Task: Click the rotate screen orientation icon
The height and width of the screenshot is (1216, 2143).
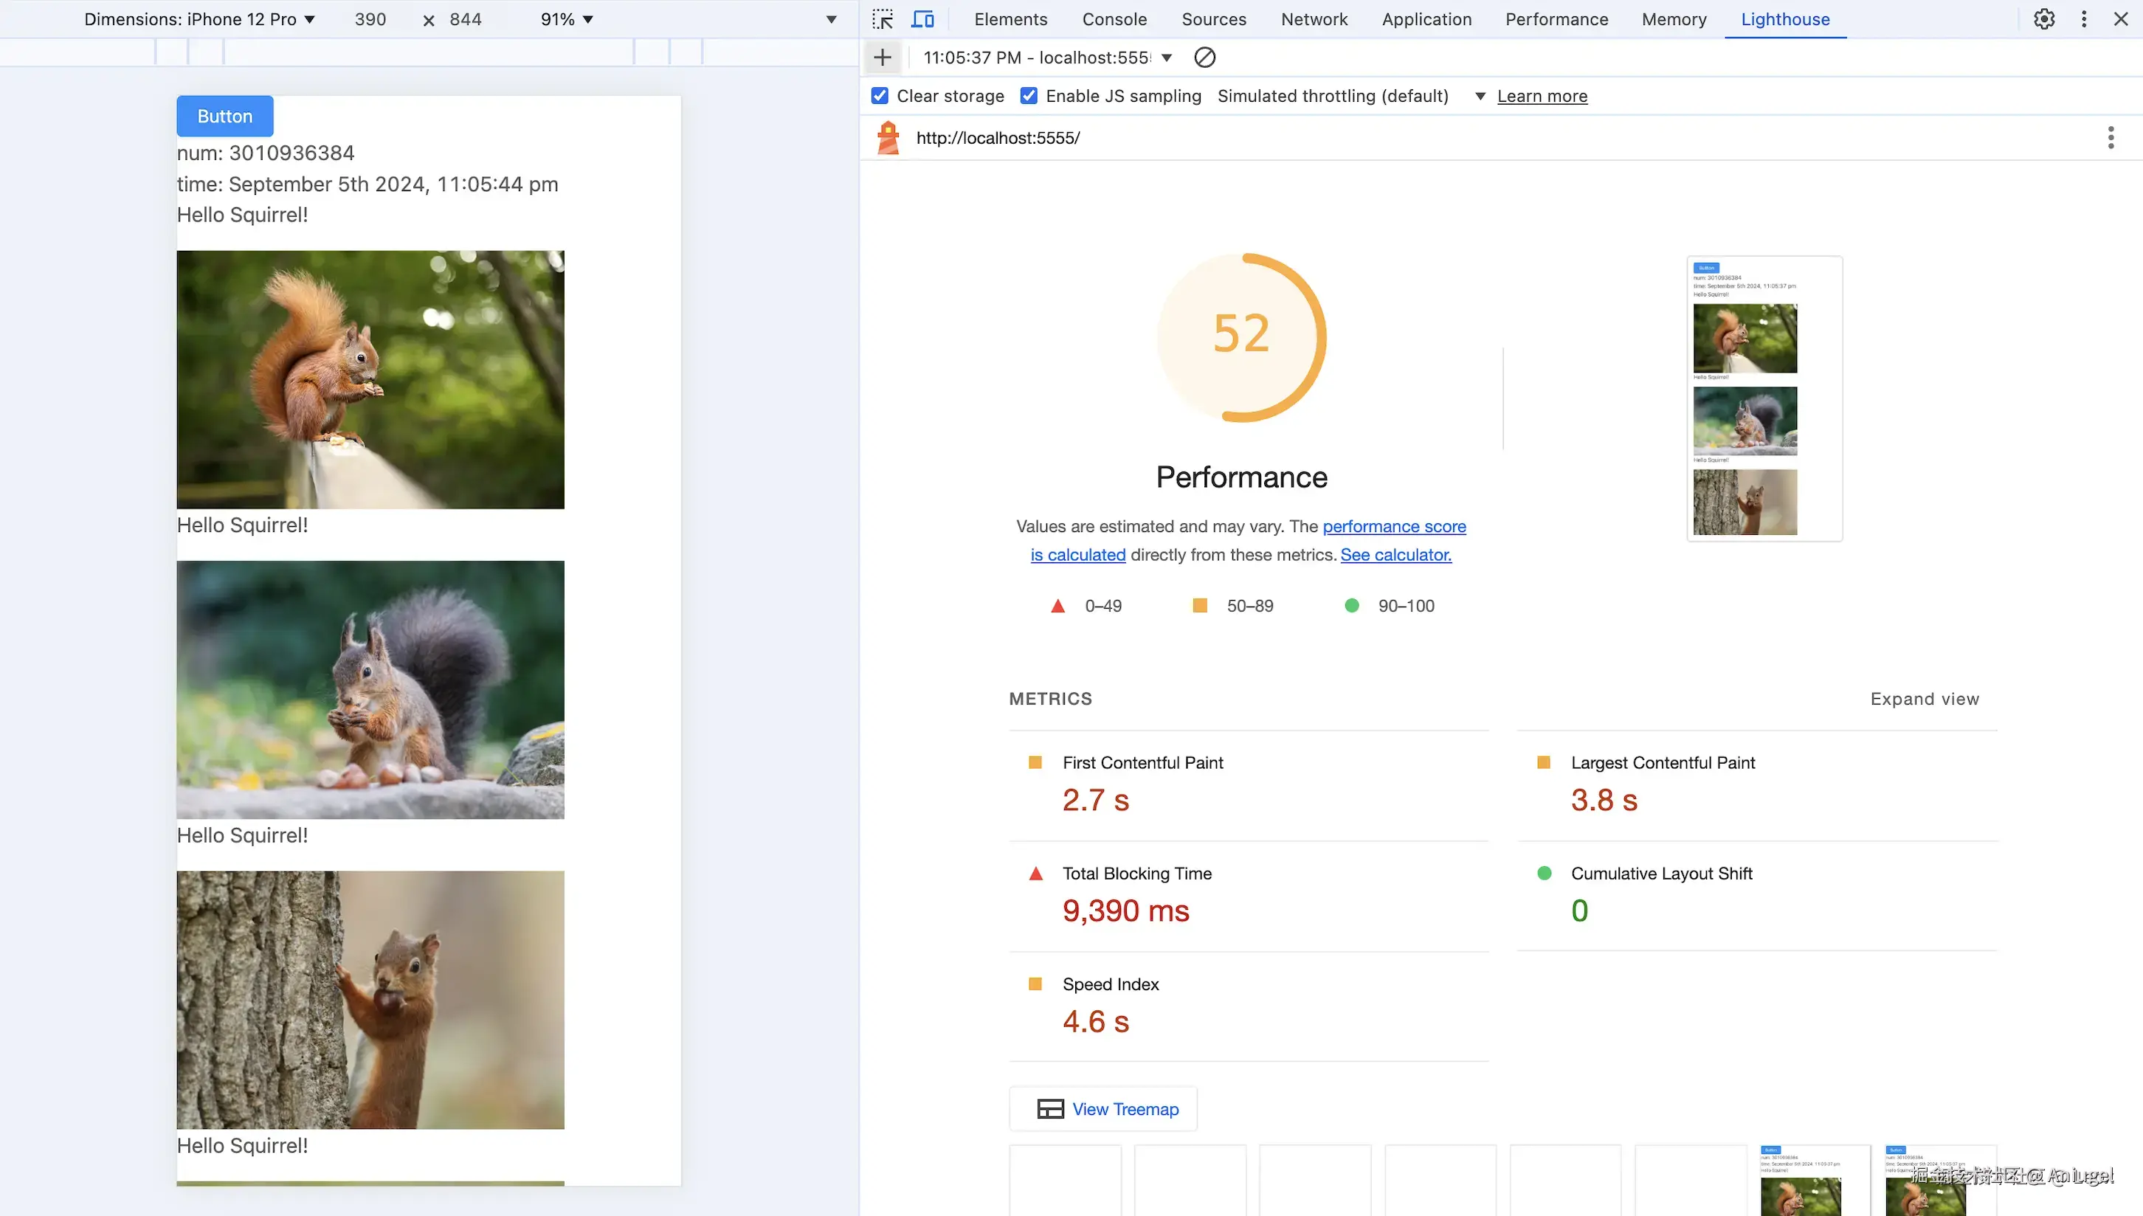Action: [831, 19]
